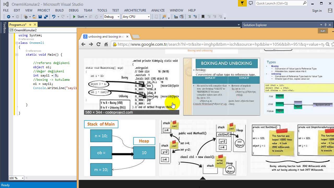Pin the Program.cs tab with the pin icon
This screenshot has height=188, width=334.
[x=30, y=25]
